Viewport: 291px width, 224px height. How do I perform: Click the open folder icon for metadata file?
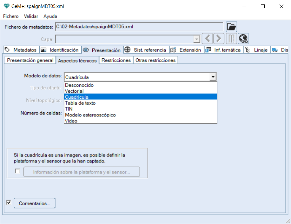click(231, 27)
